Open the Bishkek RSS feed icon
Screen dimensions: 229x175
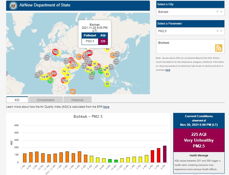pyautogui.click(x=218, y=48)
